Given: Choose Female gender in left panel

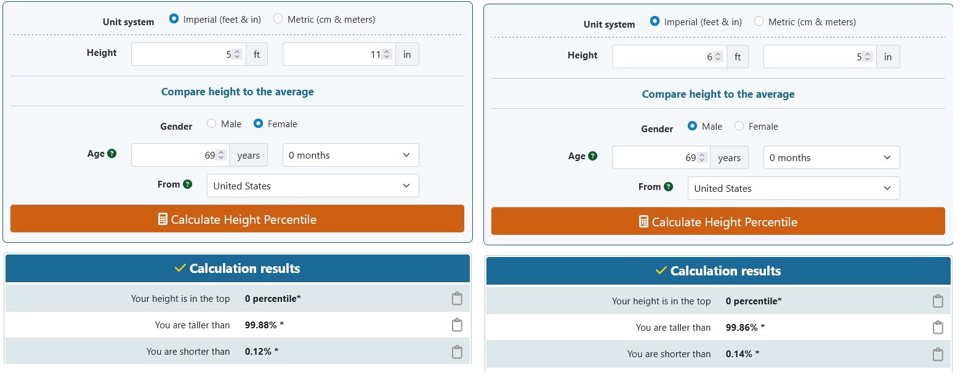Looking at the screenshot, I should 258,124.
